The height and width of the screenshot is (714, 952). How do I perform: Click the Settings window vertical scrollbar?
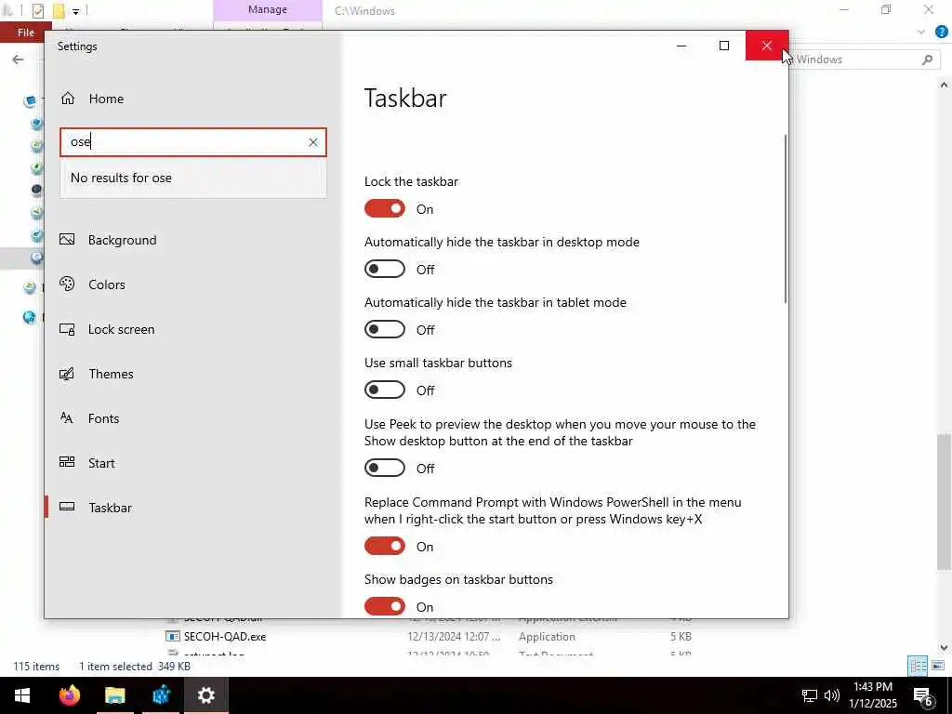785,218
